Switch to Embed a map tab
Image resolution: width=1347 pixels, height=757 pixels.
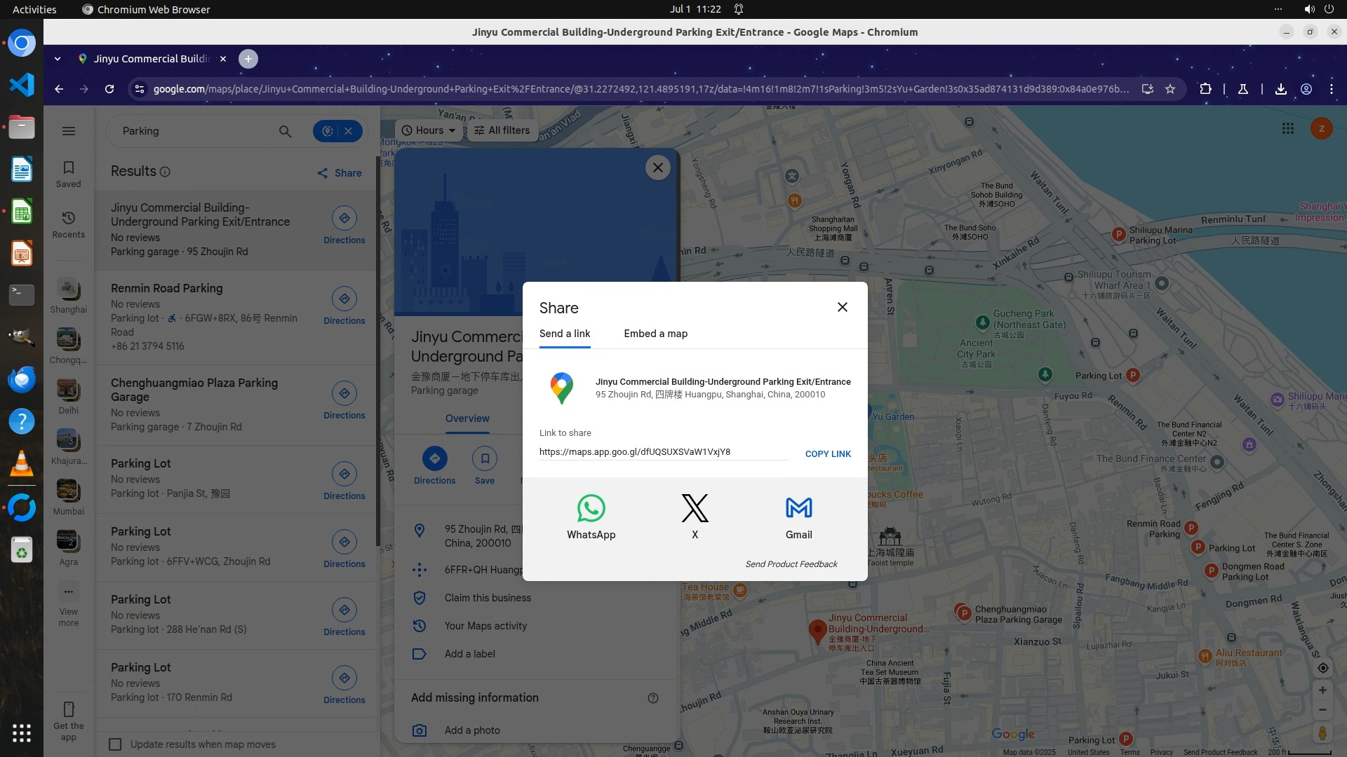[655, 334]
